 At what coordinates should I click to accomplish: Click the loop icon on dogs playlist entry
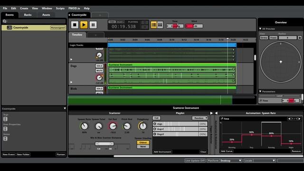[155, 123]
